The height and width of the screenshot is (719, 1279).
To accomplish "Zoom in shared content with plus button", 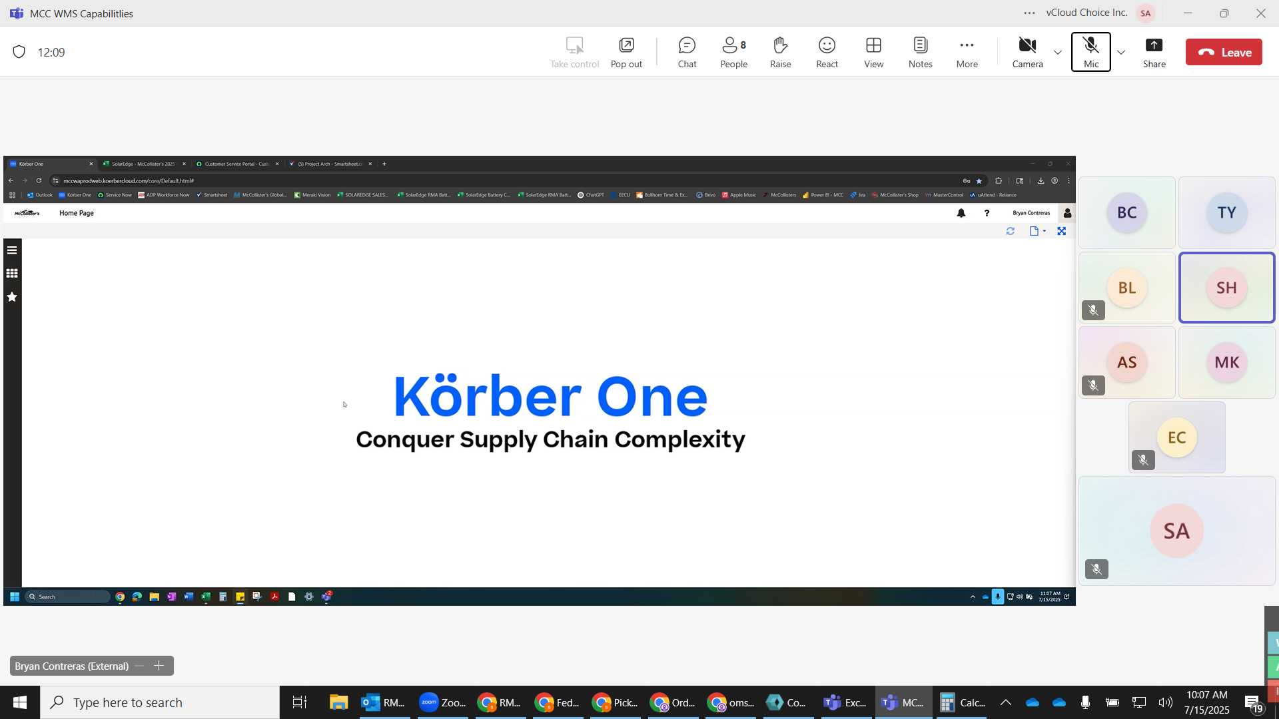I will point(159,666).
